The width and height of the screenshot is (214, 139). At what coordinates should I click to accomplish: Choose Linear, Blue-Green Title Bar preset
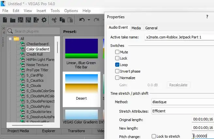pos(81,53)
